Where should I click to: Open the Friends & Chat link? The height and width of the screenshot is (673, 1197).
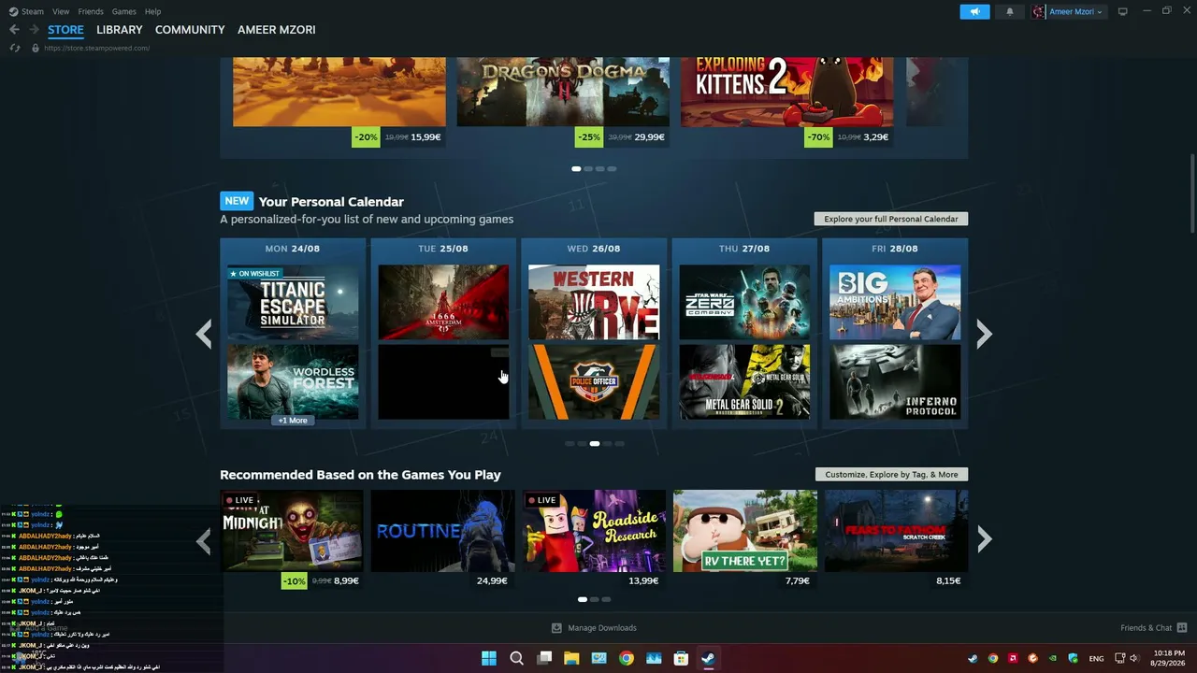[x=1147, y=628]
